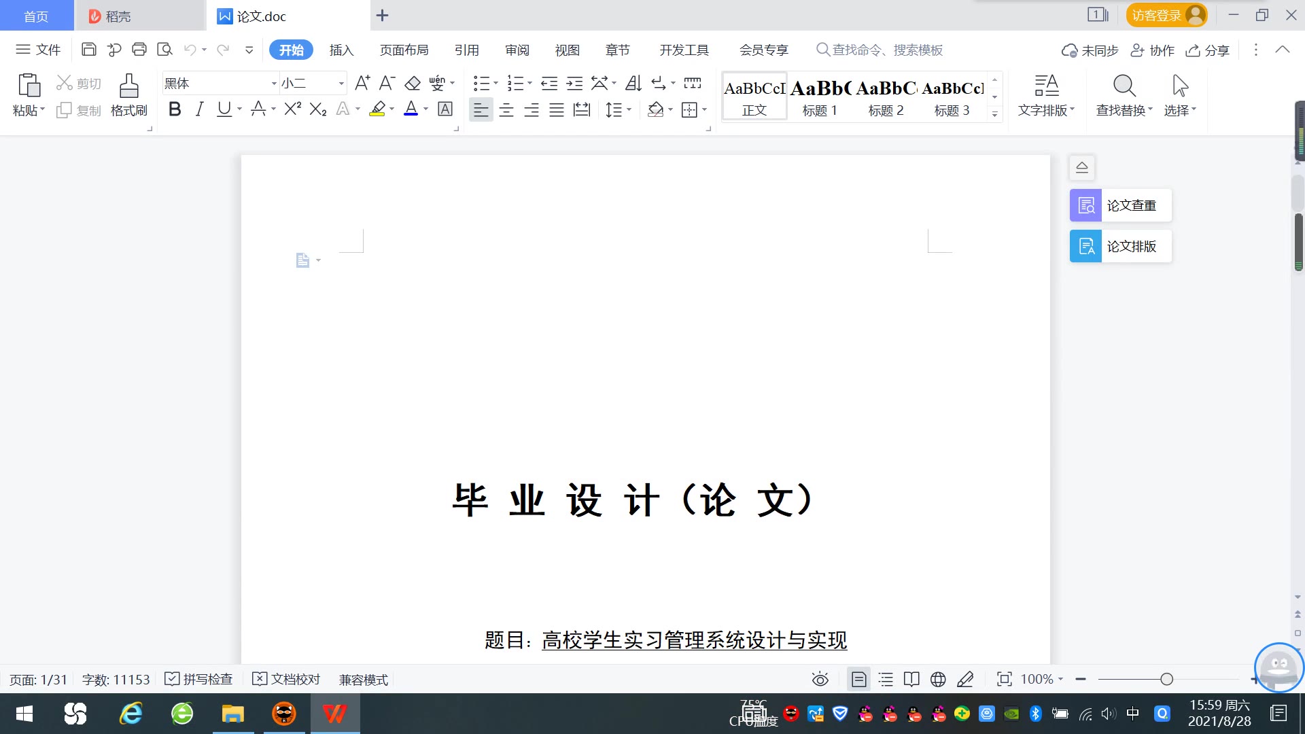This screenshot has height=734, width=1305.
Task: Open the Page Layout (页面布局) tab
Action: 404,50
